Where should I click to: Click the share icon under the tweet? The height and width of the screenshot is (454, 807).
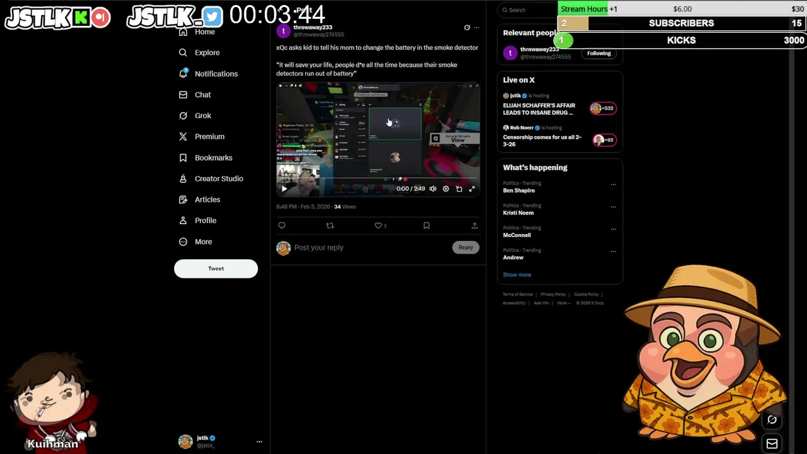tap(475, 225)
